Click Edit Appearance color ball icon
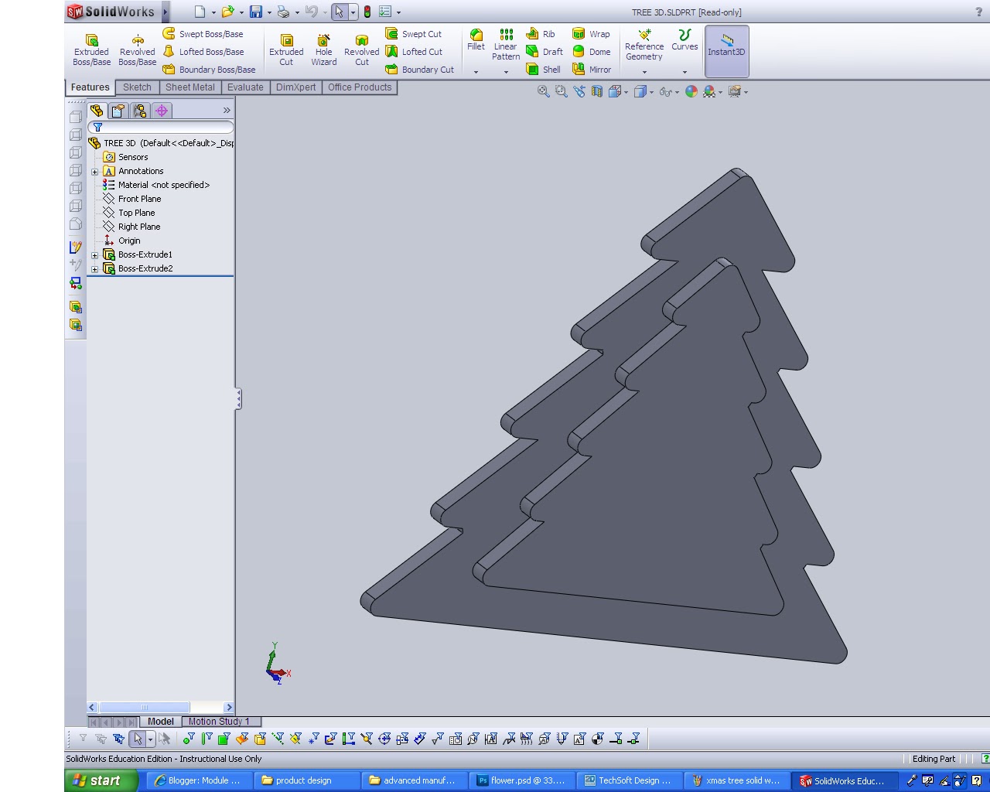 [691, 91]
